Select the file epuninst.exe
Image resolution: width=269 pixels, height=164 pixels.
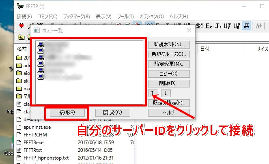coord(37,127)
